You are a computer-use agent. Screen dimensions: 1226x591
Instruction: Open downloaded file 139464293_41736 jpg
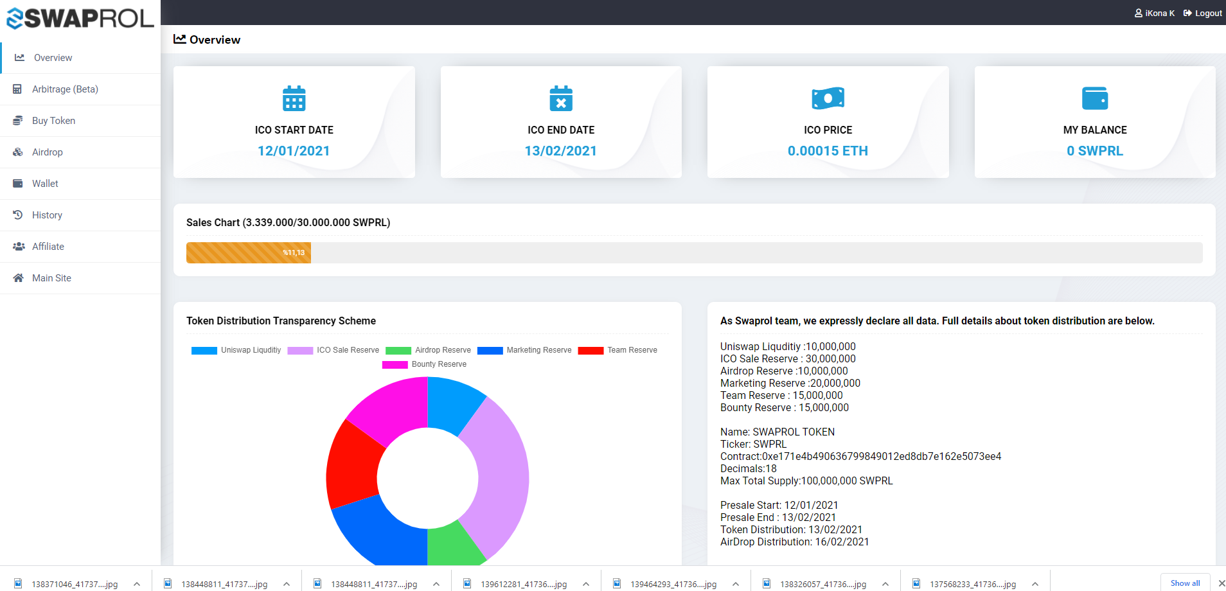(x=673, y=584)
